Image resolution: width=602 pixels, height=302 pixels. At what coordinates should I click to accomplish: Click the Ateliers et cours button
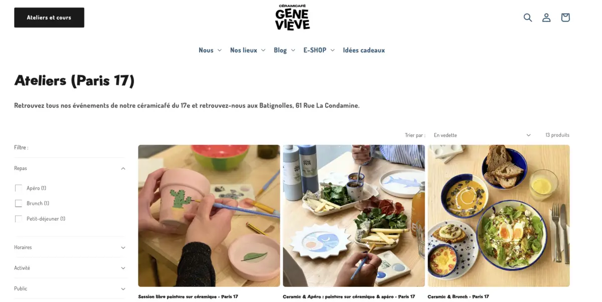49,18
